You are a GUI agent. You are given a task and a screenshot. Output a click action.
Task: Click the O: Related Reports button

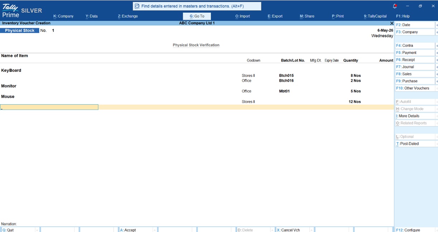click(415, 123)
